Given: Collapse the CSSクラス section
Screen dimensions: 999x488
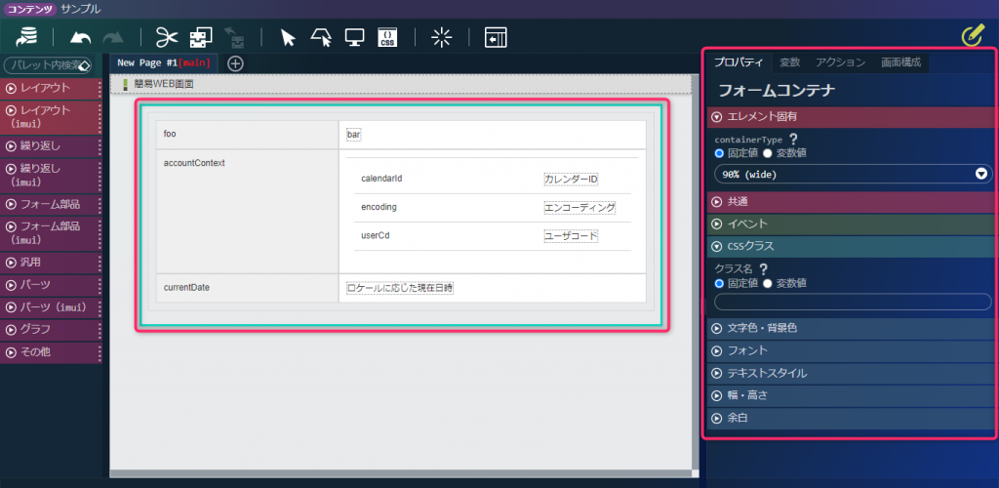Looking at the screenshot, I should pos(851,246).
